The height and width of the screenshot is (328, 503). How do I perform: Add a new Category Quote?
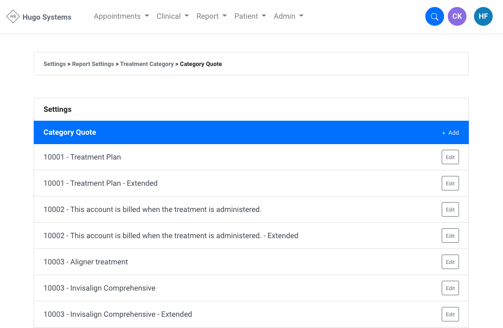click(450, 133)
